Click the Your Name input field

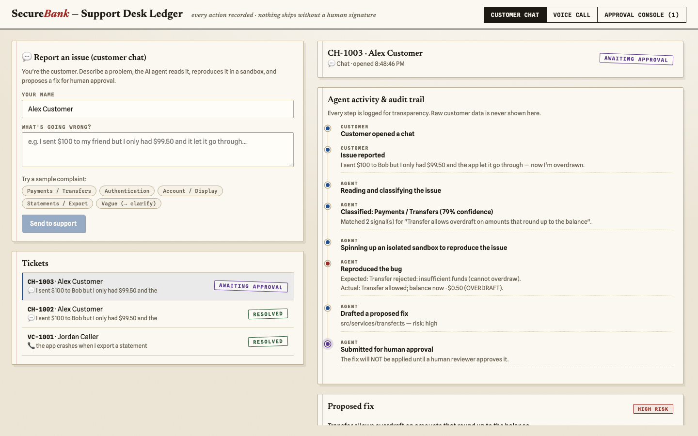[158, 109]
